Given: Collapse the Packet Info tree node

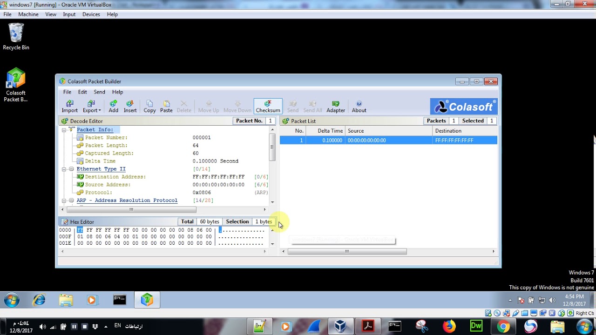Looking at the screenshot, I should point(64,130).
